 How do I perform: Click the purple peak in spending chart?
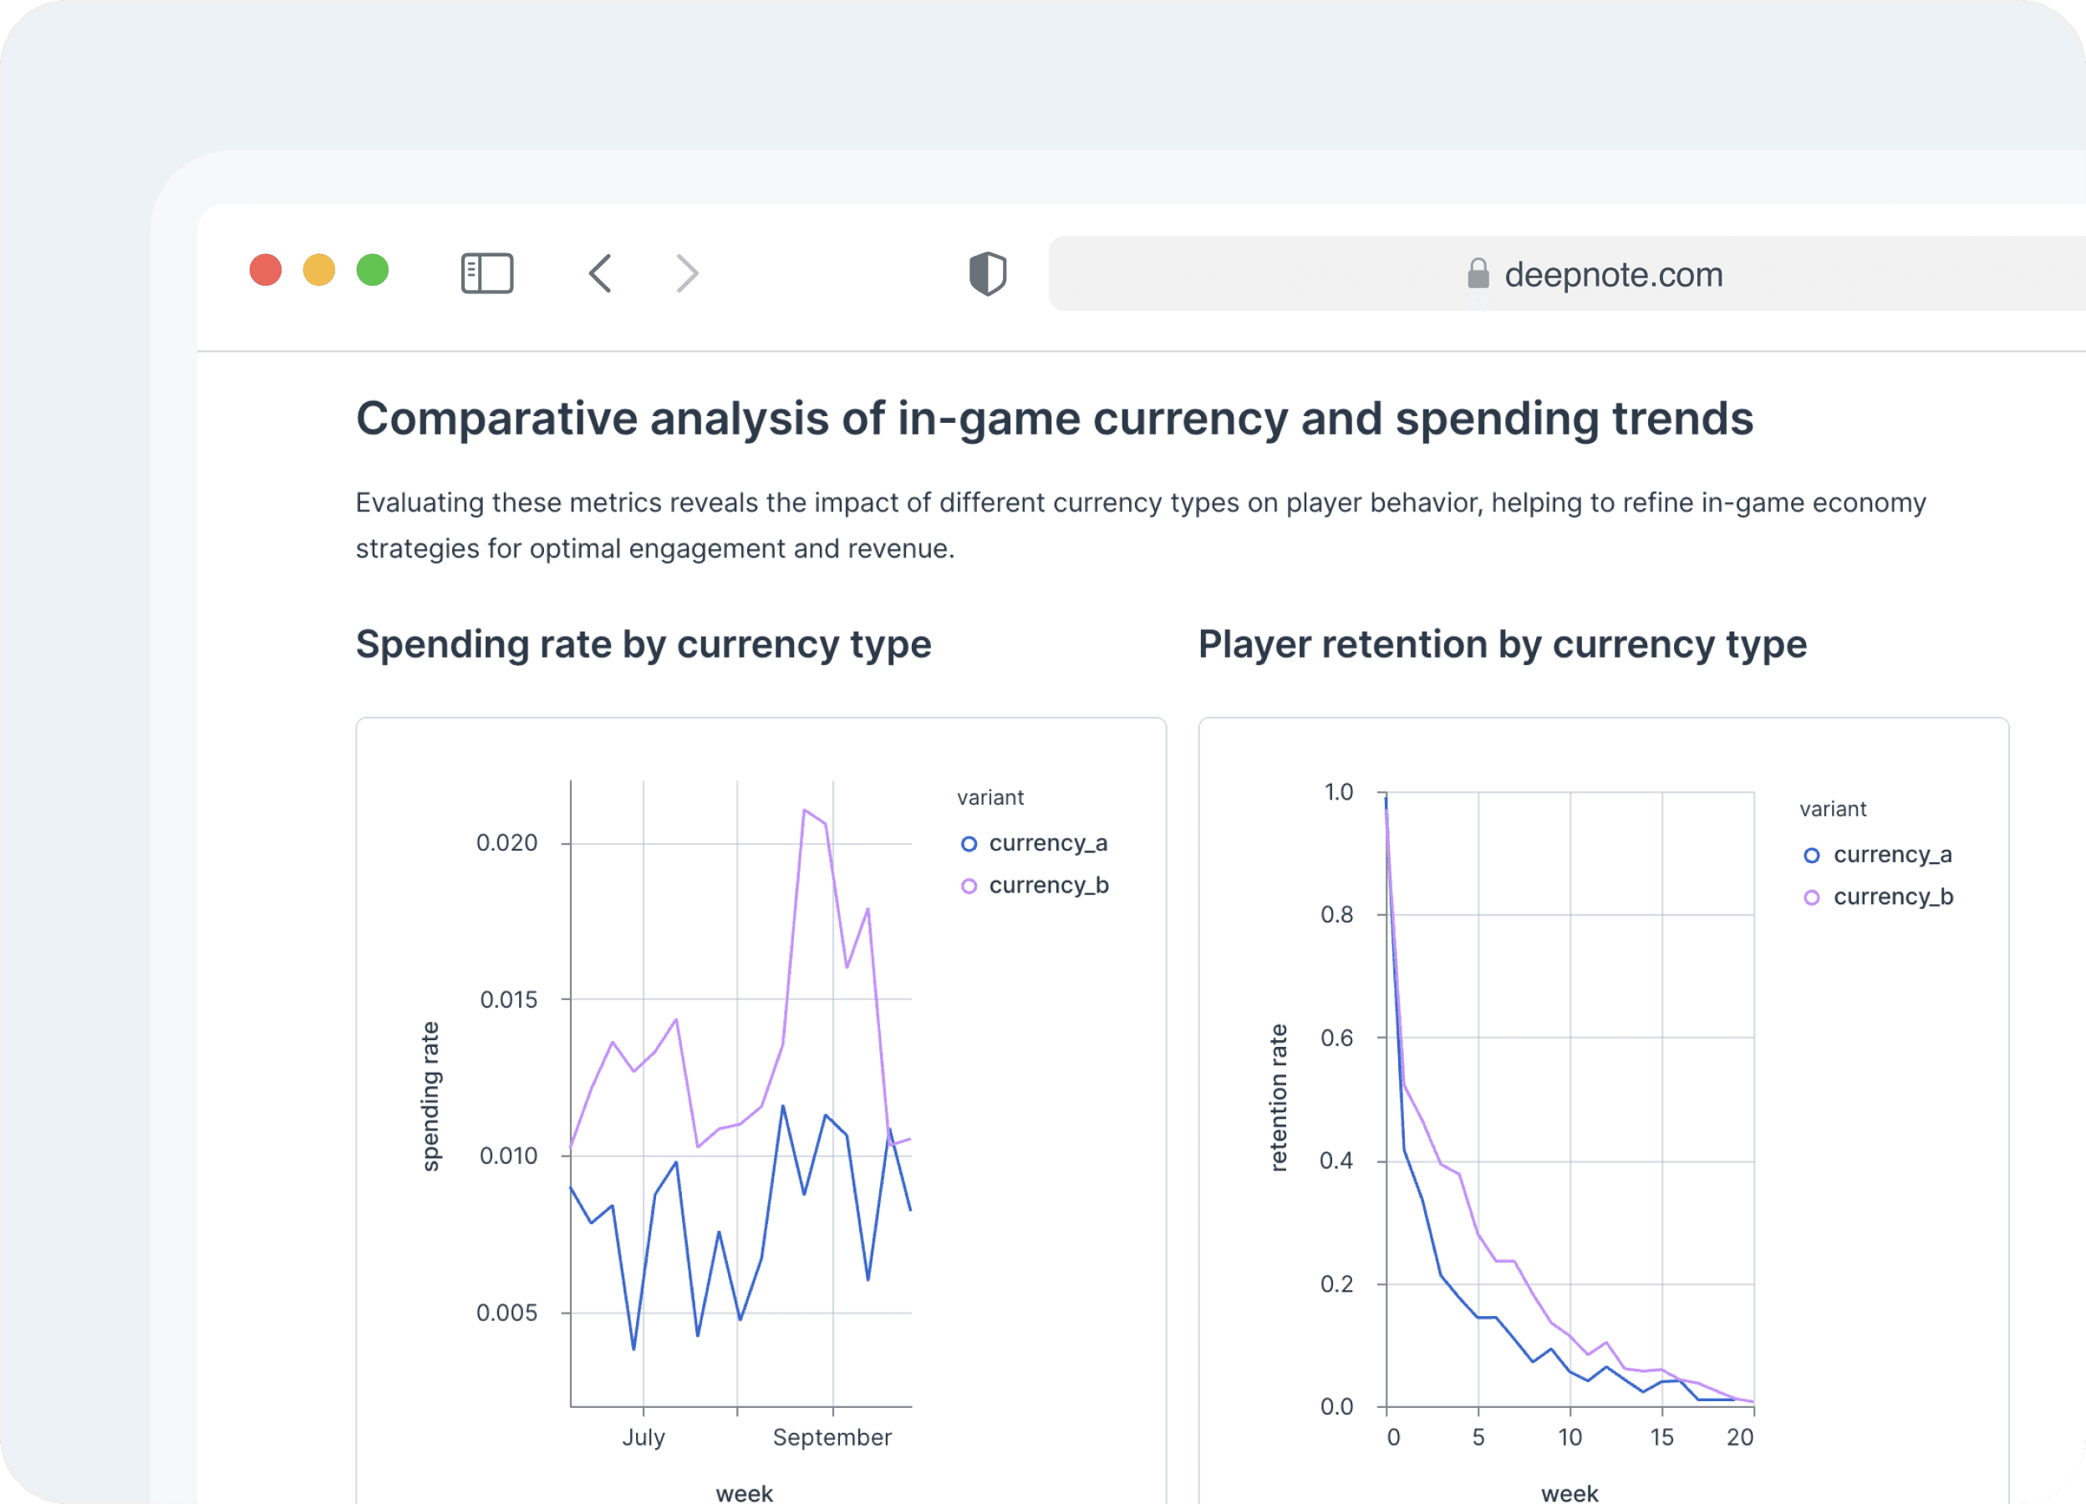pos(805,810)
